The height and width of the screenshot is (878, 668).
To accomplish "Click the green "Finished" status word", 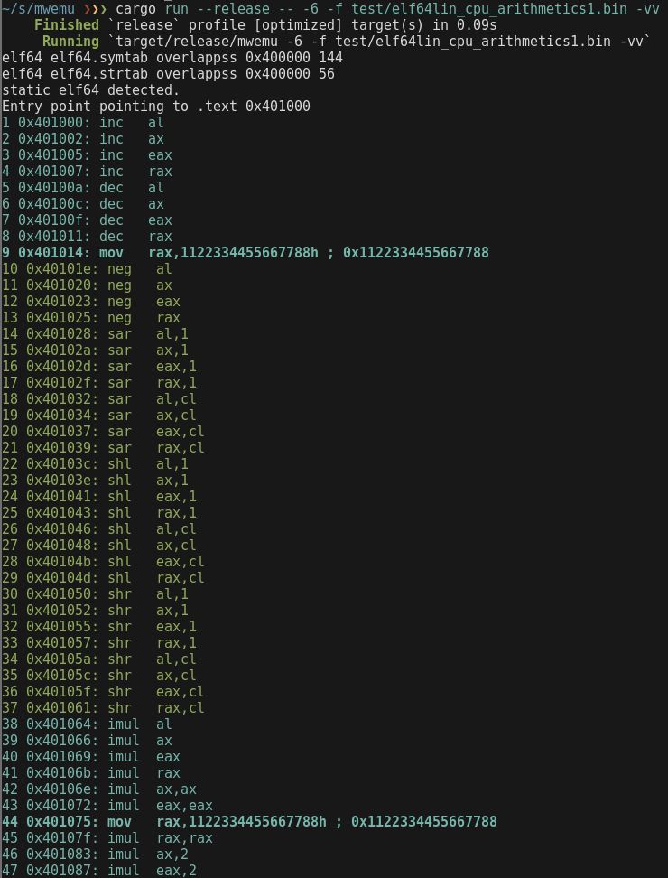I will 66,25.
